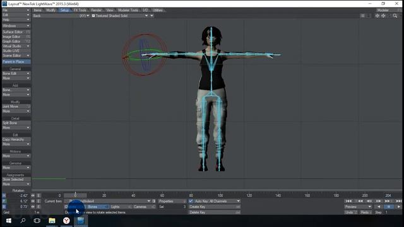
Task: Click the viewport layout icon
Action: [x=362, y=16]
